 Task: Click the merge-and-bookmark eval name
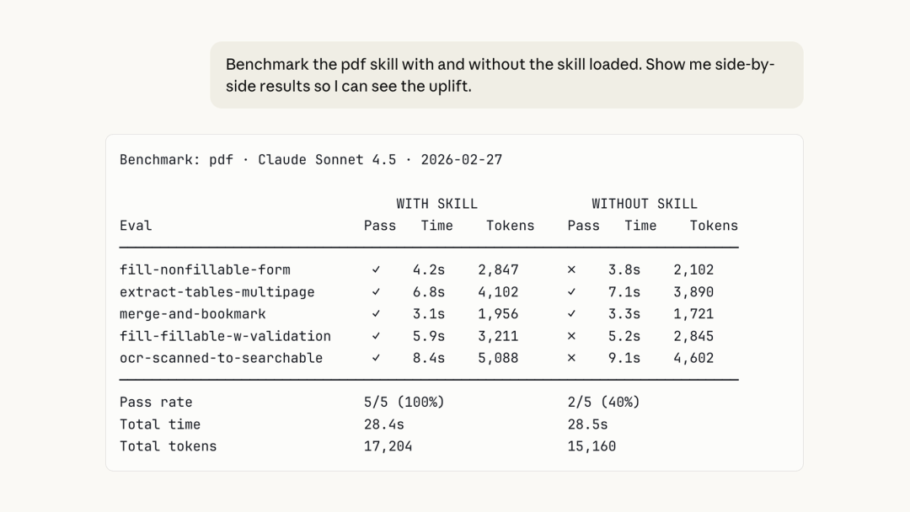192,313
